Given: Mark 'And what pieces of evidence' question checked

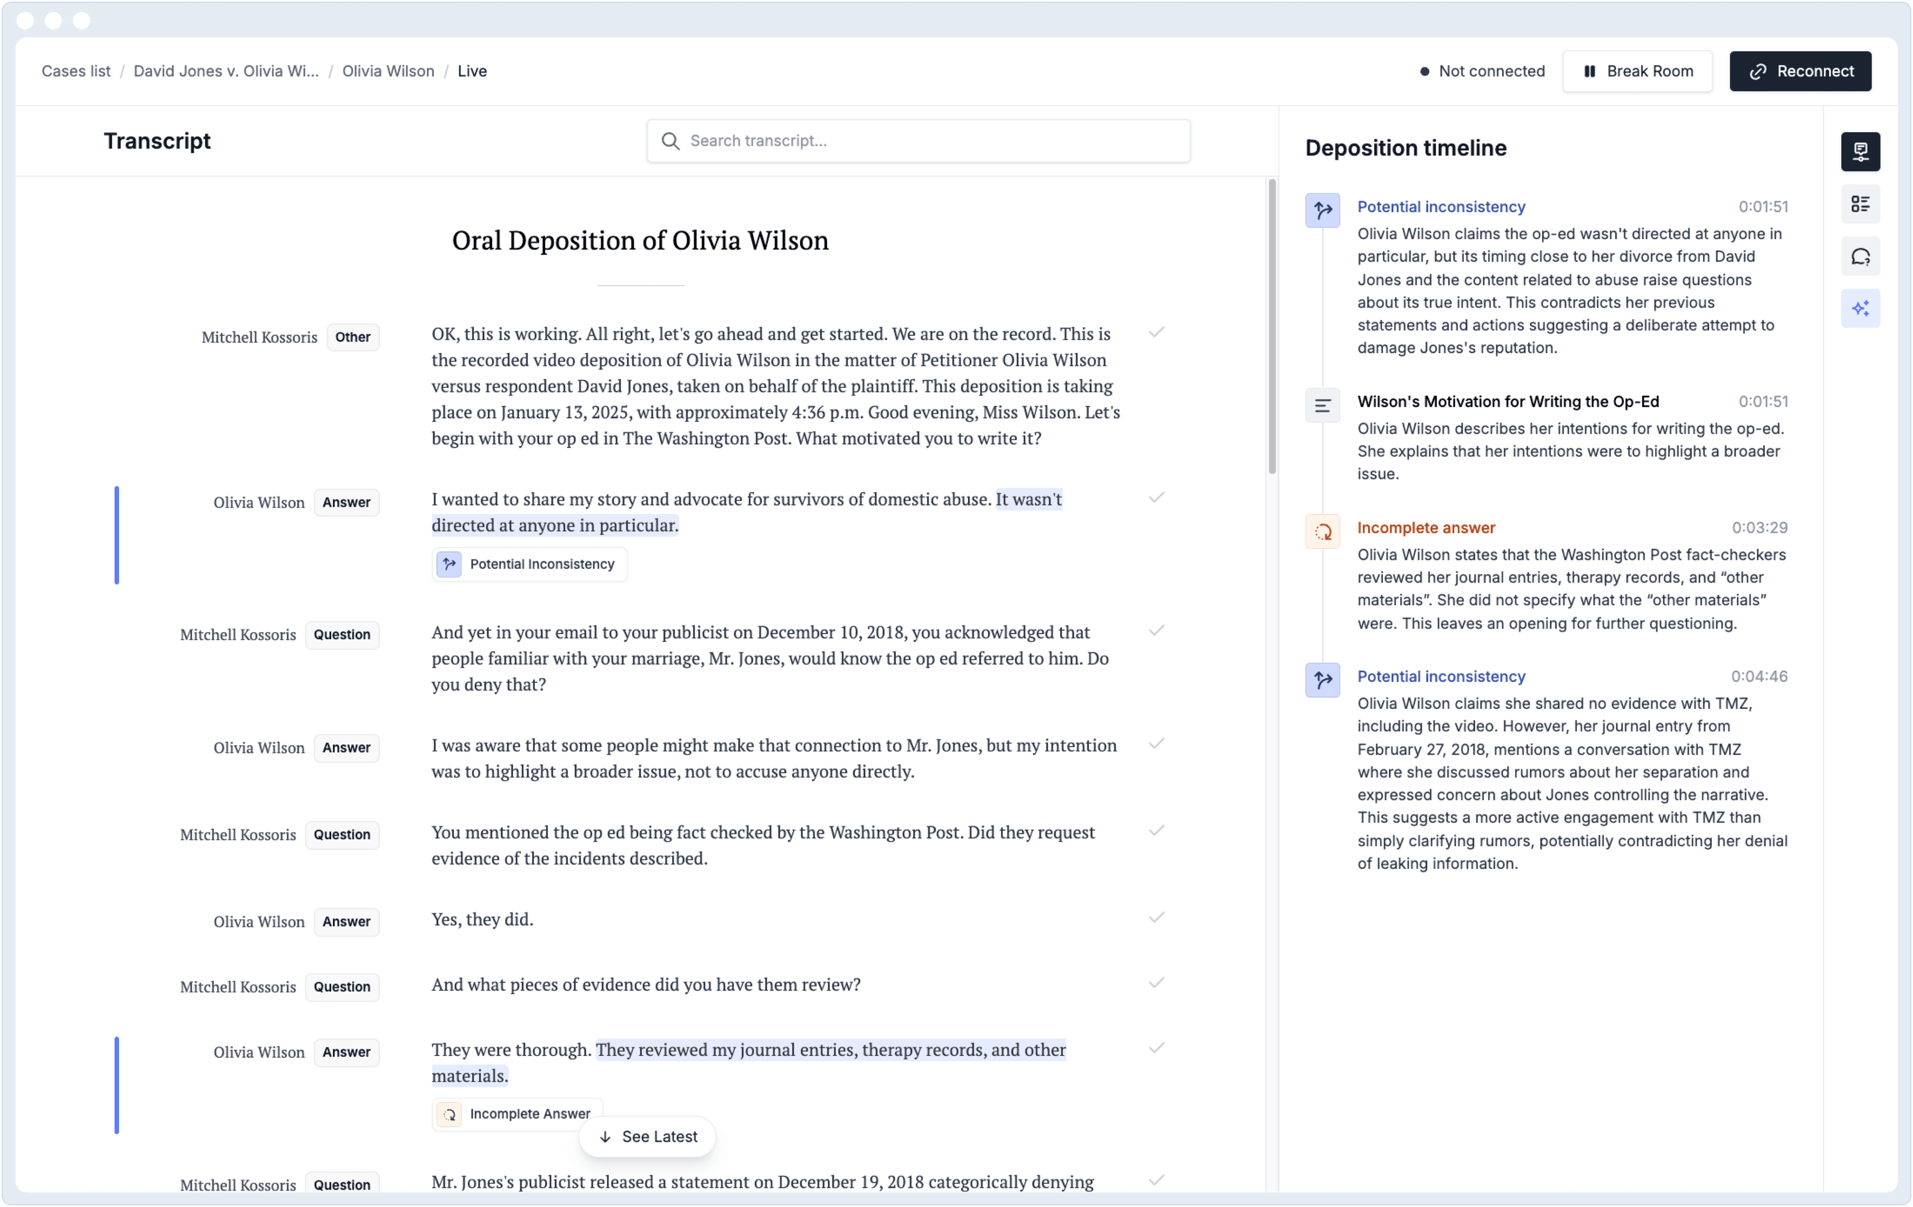Looking at the screenshot, I should pos(1156,983).
